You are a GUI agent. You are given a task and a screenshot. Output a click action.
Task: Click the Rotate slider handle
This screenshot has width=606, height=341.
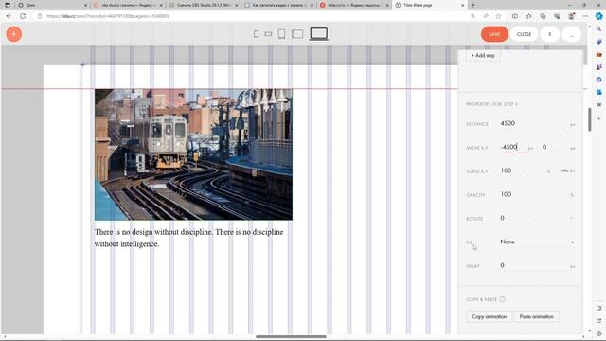(x=535, y=224)
